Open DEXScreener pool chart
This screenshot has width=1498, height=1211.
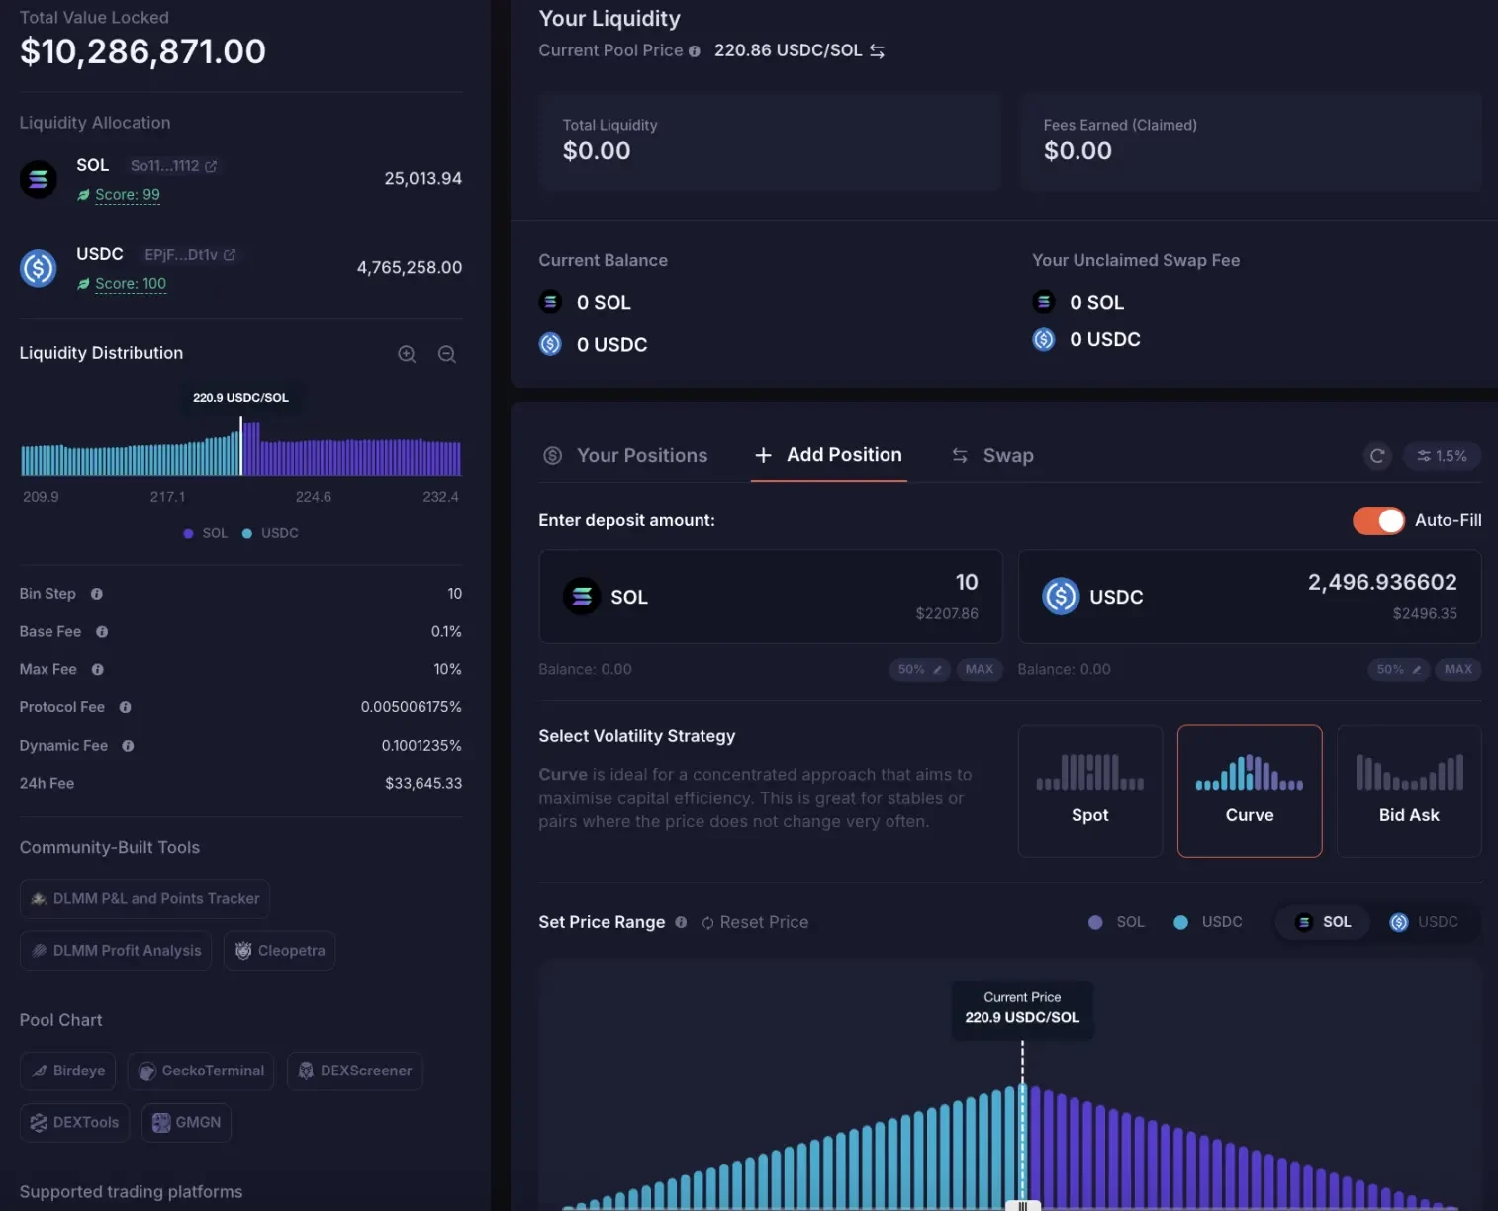[354, 1071]
